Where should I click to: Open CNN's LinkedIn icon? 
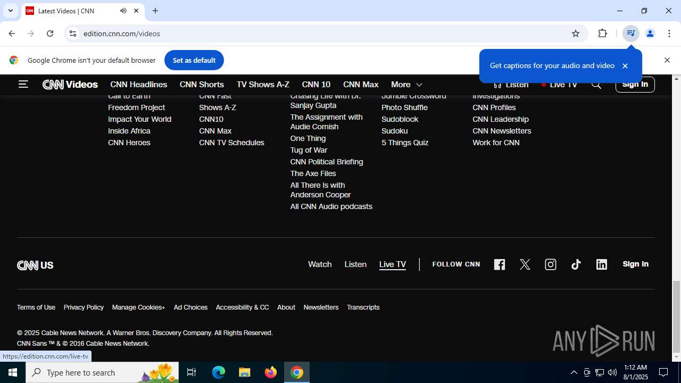click(x=602, y=264)
